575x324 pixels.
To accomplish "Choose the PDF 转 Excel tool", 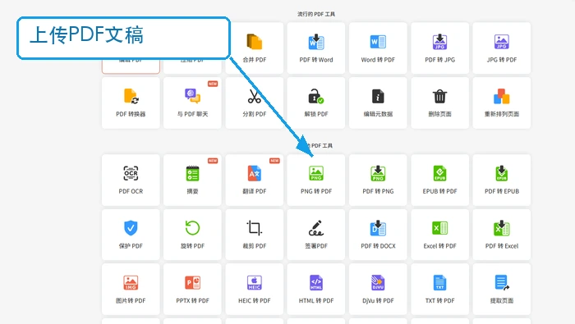I will click(x=502, y=235).
